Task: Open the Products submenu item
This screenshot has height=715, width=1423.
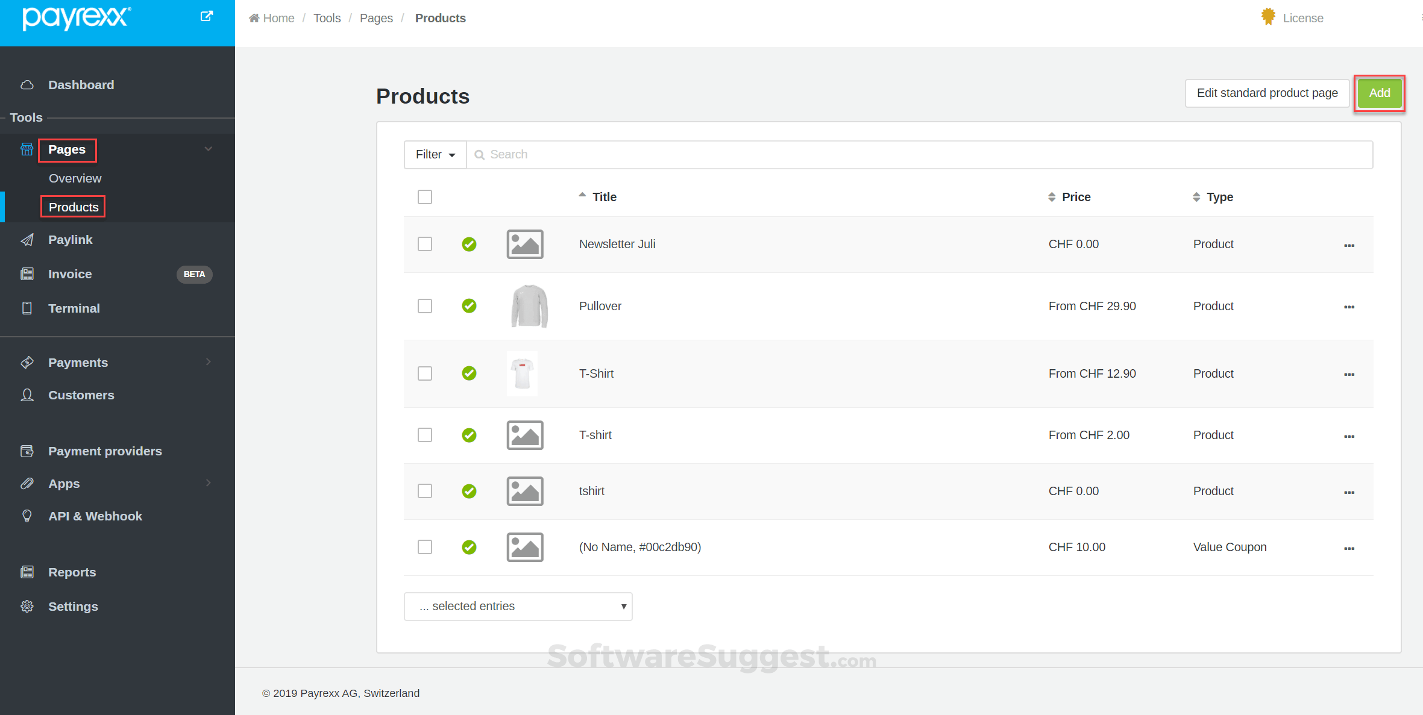Action: 74,207
